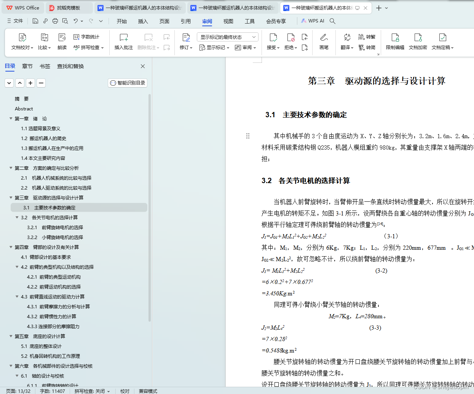This screenshot has height=394, width=474.
Task: Click 文档加密 document encryption
Action: point(418,41)
